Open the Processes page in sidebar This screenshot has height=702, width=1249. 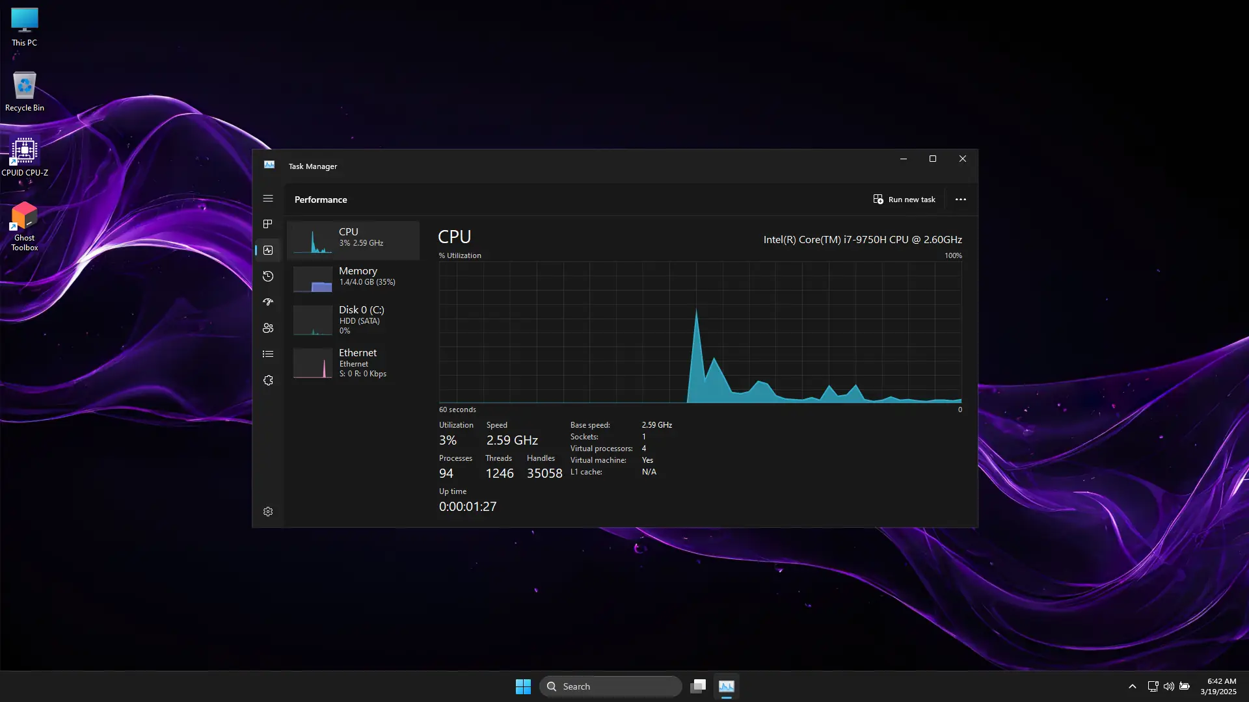[x=267, y=224]
